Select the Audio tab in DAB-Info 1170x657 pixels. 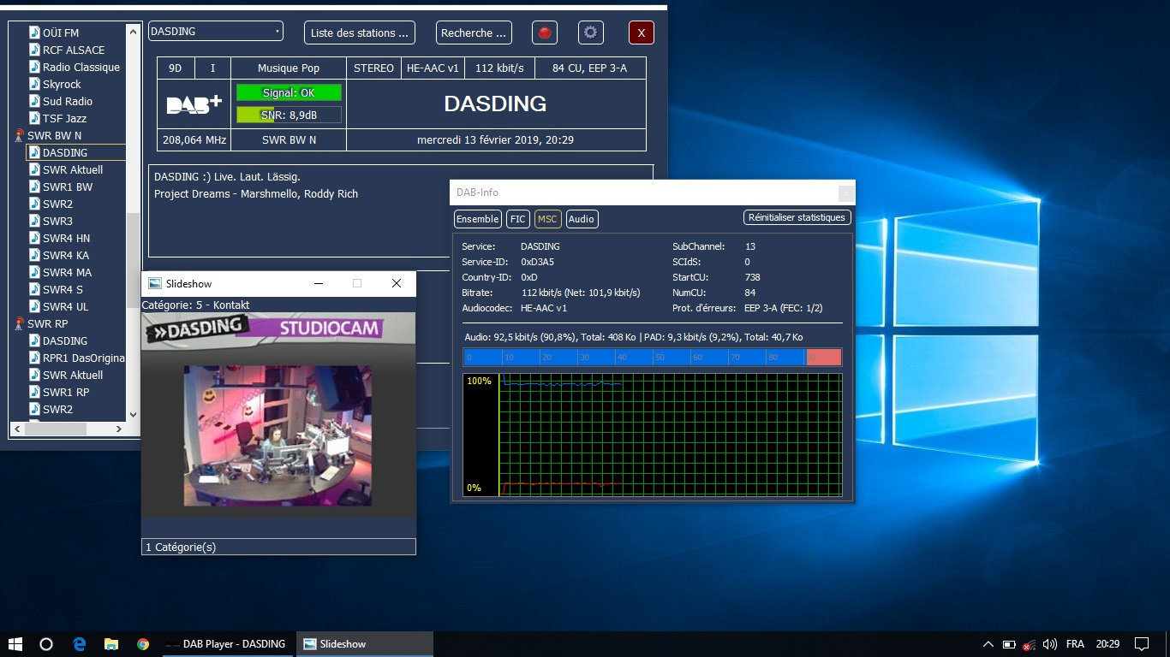point(581,219)
